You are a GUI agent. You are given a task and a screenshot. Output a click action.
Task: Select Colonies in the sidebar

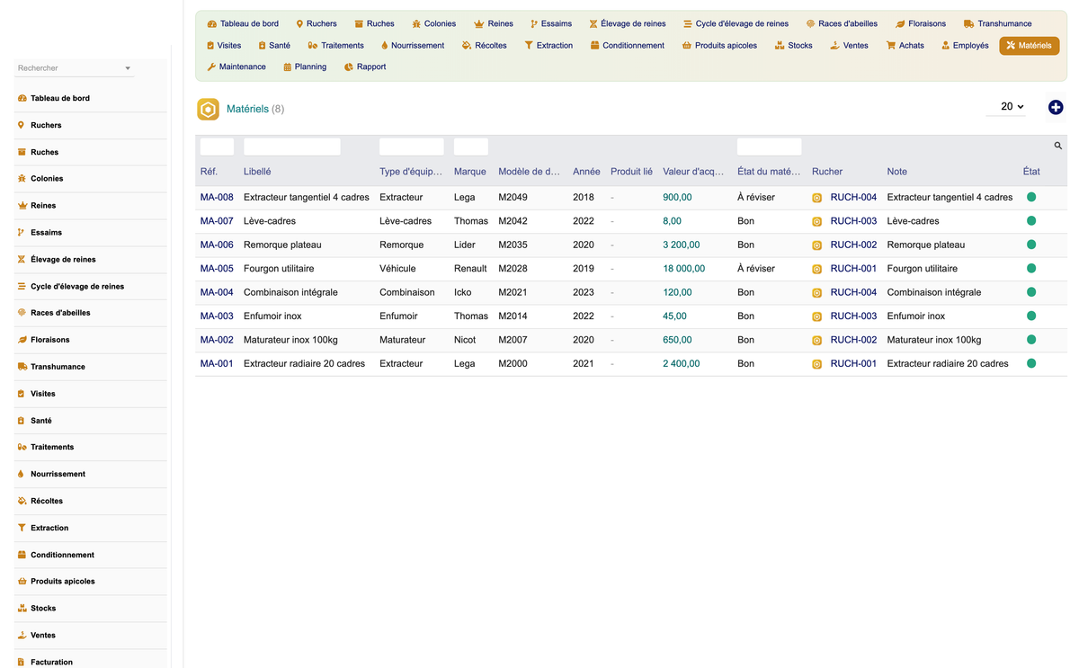click(x=47, y=179)
